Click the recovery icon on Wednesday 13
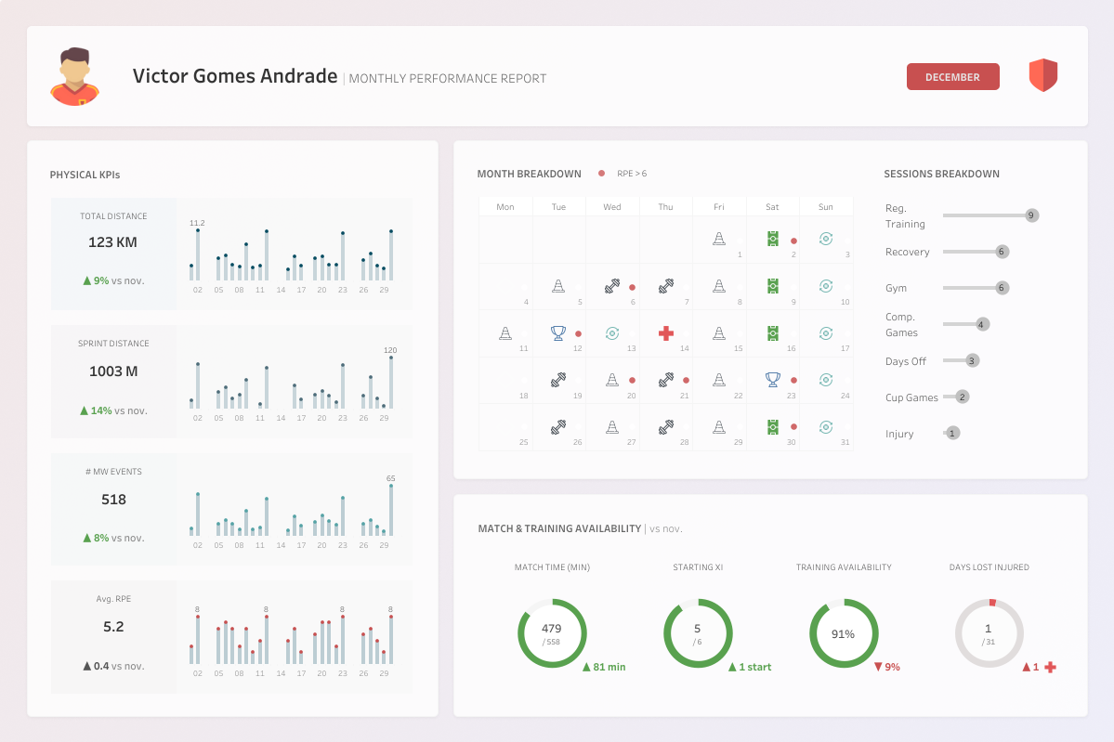The height and width of the screenshot is (742, 1114). pos(611,333)
